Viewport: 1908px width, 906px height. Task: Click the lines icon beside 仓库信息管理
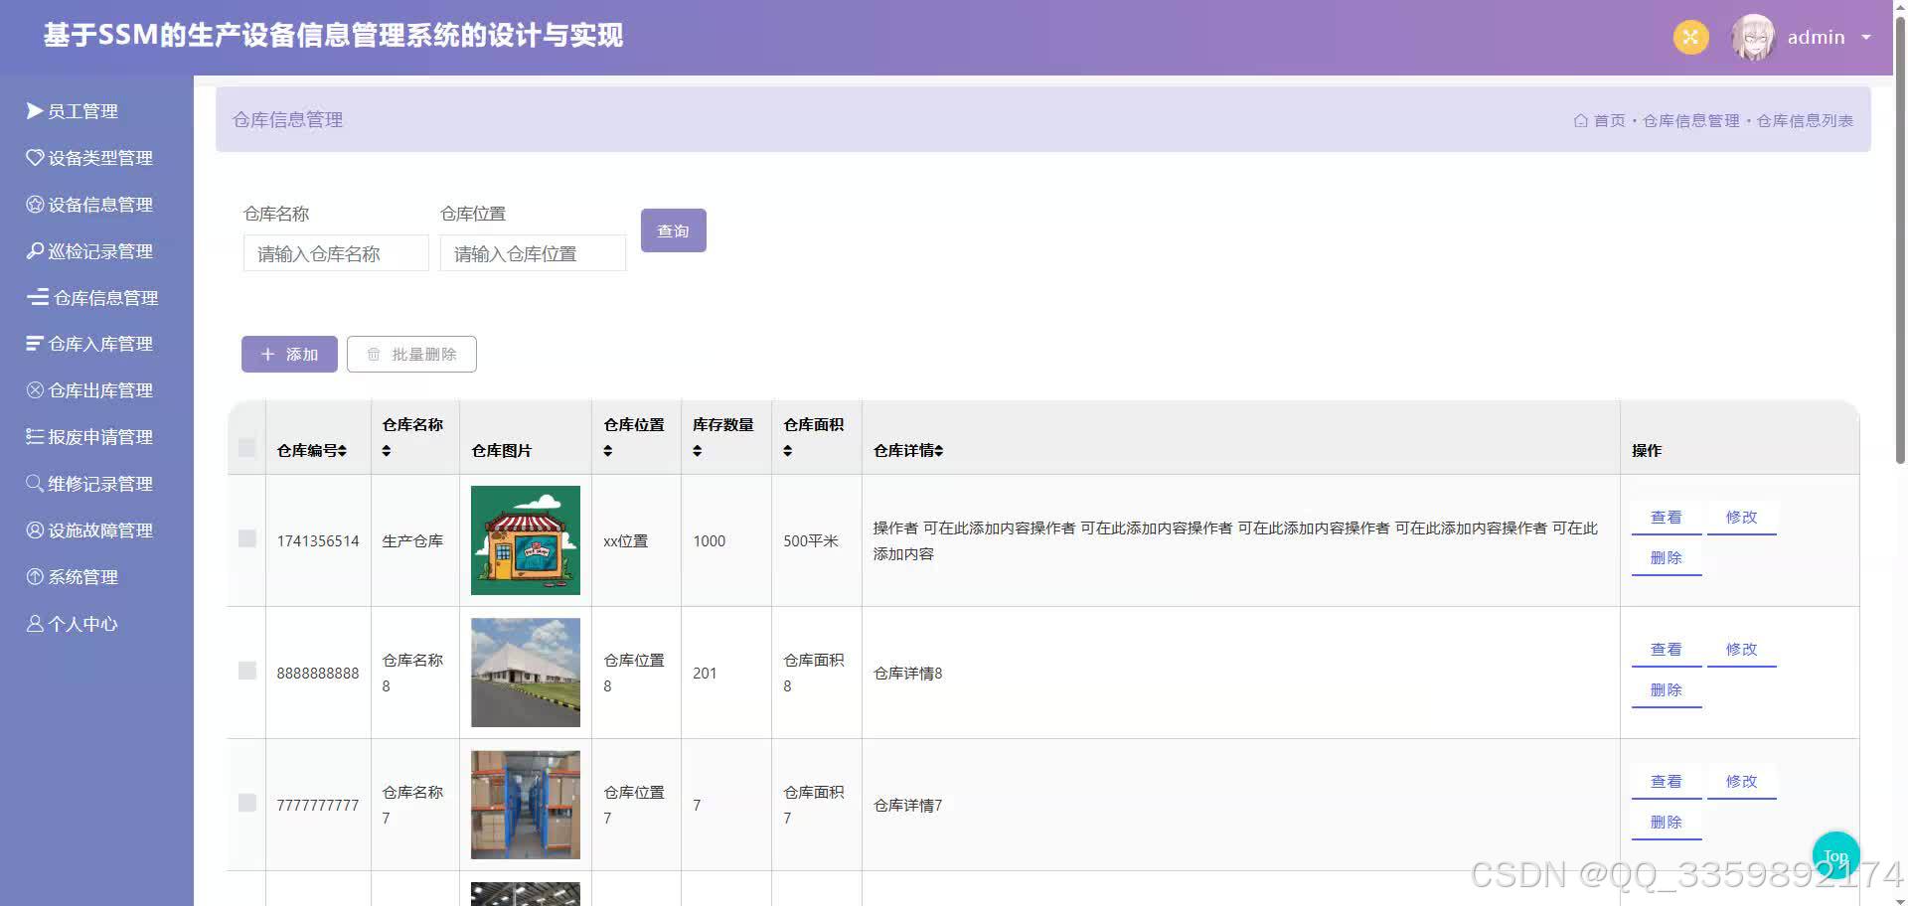38,297
